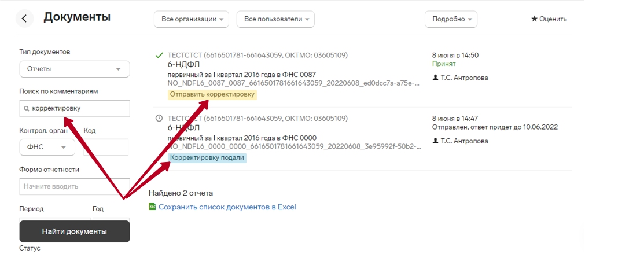Click Сохранить список документов в Excel link
618x265 pixels.
[x=227, y=207]
